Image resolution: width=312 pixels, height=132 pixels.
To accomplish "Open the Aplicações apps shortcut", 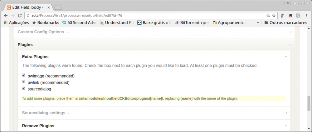I will [16, 23].
